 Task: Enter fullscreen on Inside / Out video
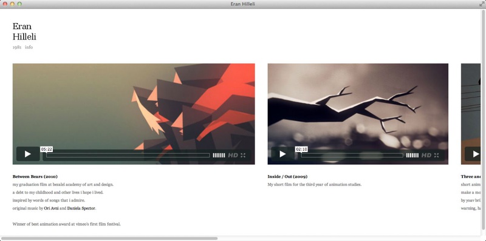(x=436, y=155)
